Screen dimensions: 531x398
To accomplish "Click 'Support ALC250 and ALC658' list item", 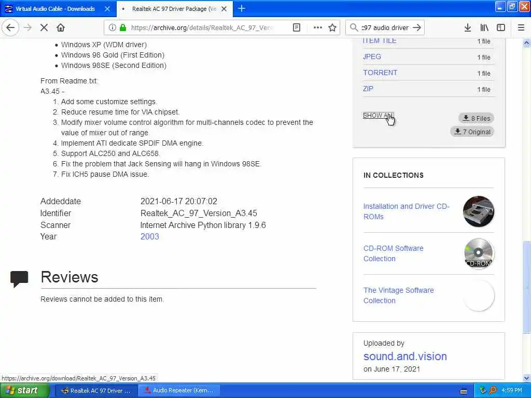I will (x=110, y=153).
